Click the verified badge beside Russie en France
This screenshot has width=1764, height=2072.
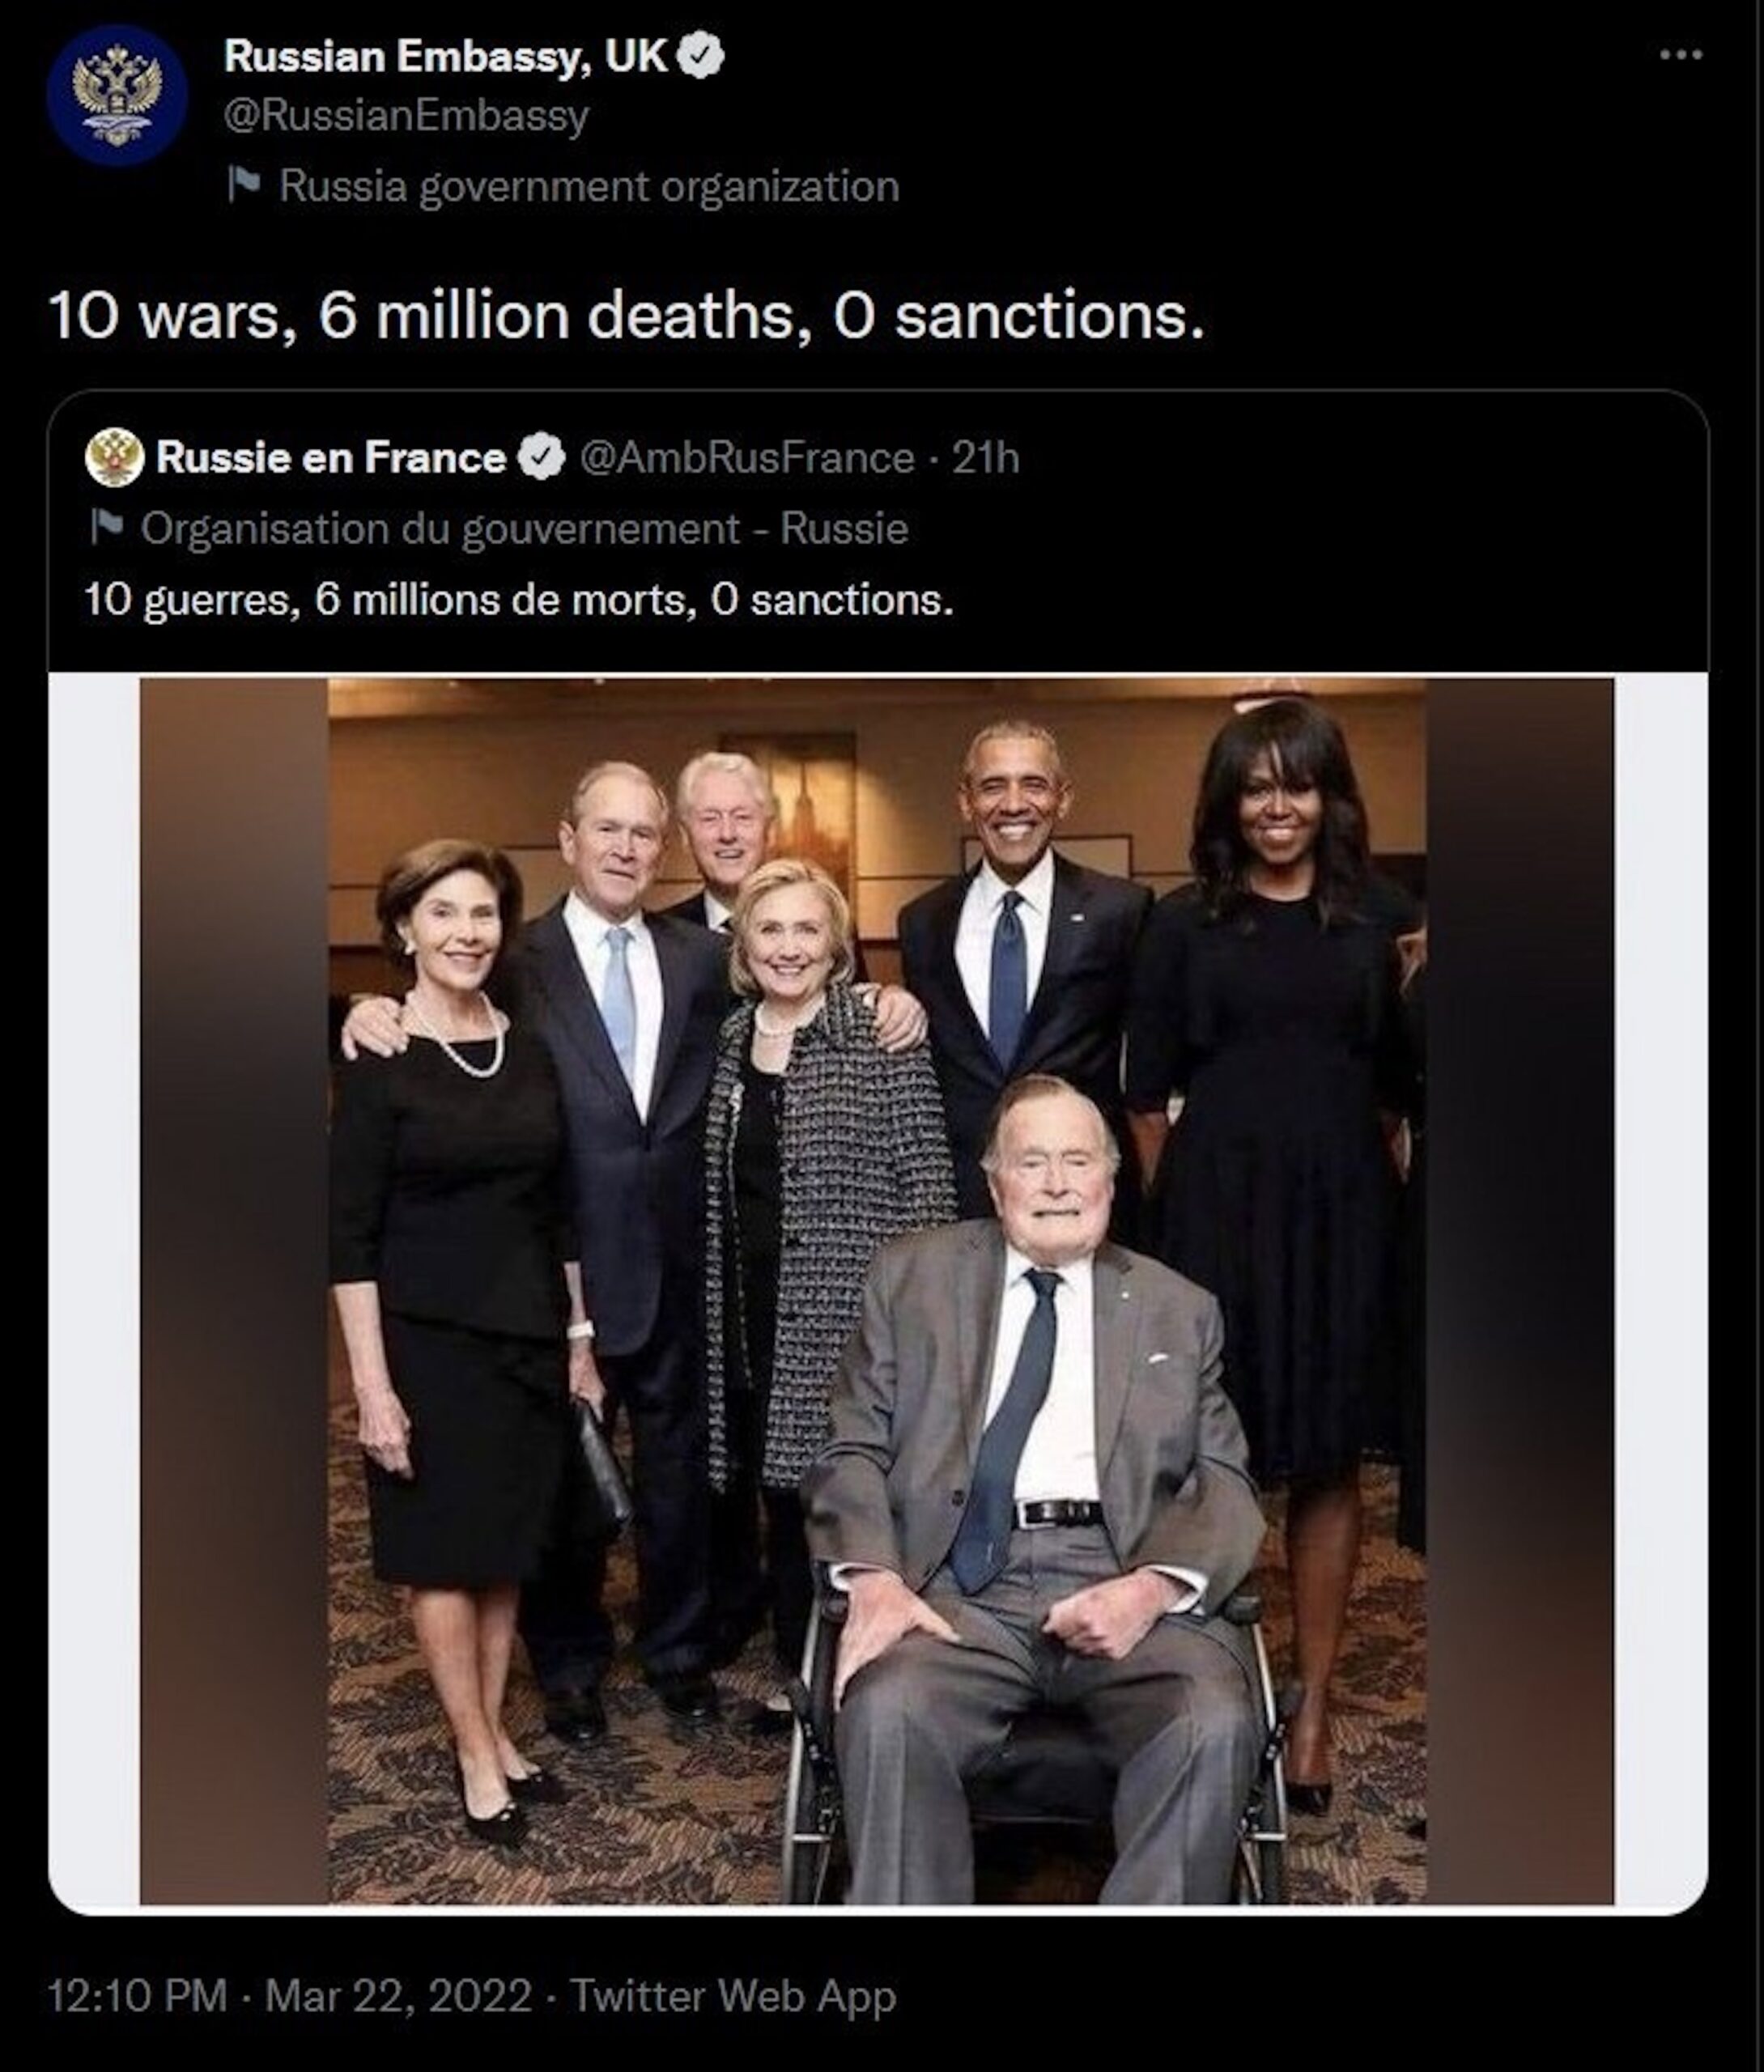(541, 458)
